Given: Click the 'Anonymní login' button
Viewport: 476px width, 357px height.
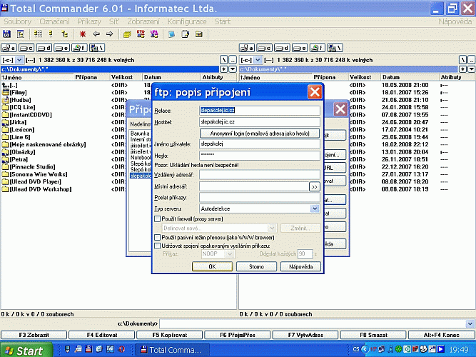Looking at the screenshot, I should point(259,133).
